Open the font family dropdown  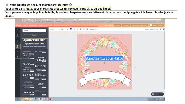point(55,29)
